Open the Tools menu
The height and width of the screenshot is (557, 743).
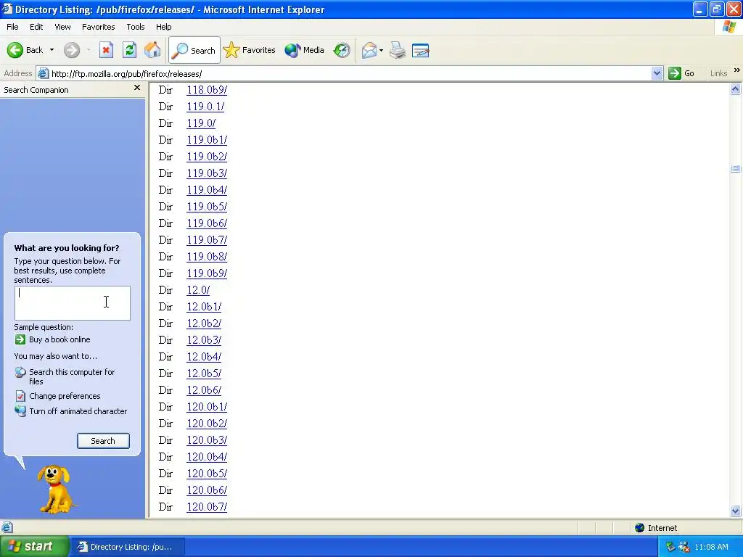(136, 27)
